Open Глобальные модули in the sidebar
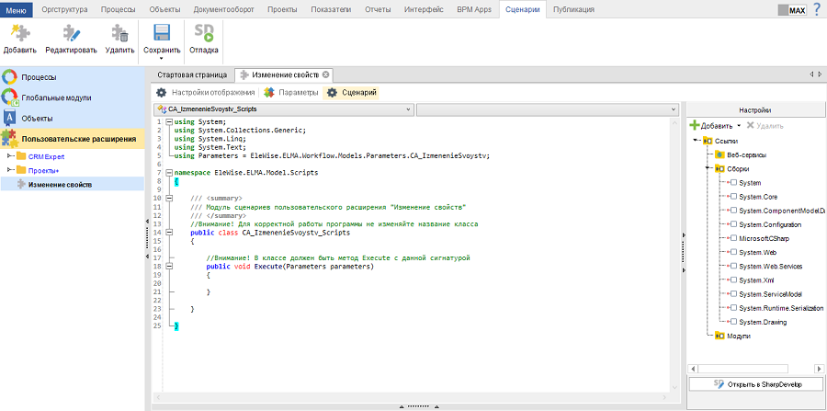The width and height of the screenshot is (827, 411). [56, 97]
